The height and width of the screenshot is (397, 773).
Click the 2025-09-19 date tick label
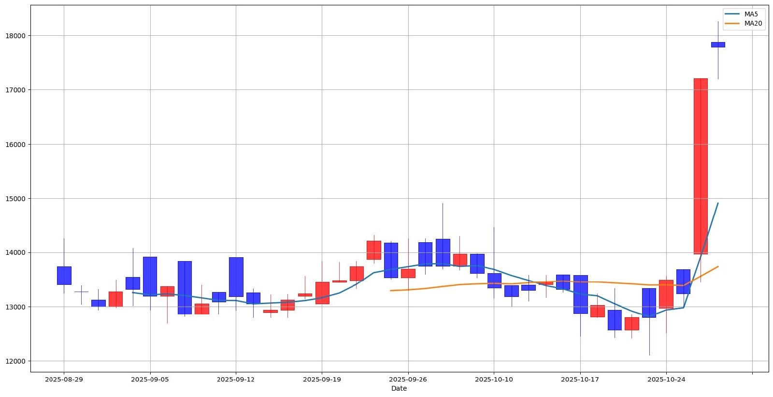tap(322, 380)
